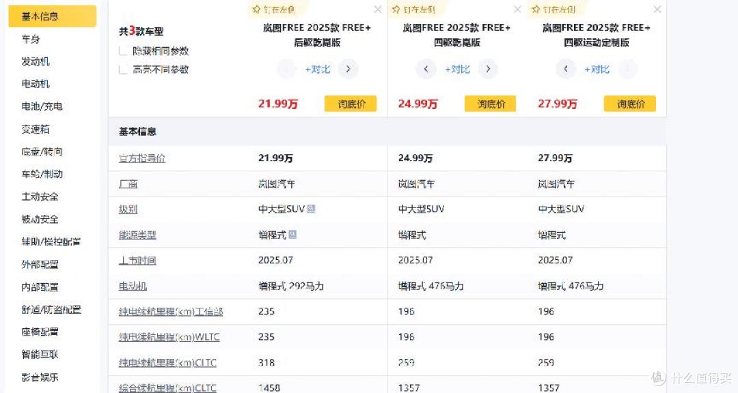This screenshot has width=738, height=393.
Task: Select the 增程式 292马力 cell
Action: pos(291,286)
